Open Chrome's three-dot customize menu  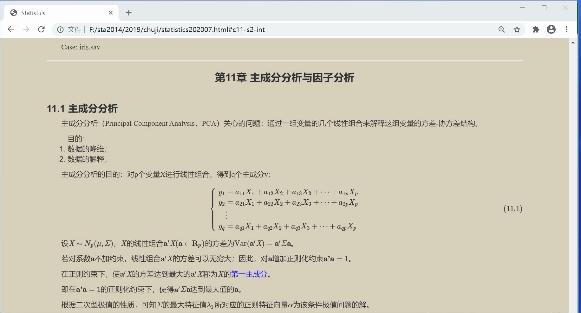coord(566,29)
